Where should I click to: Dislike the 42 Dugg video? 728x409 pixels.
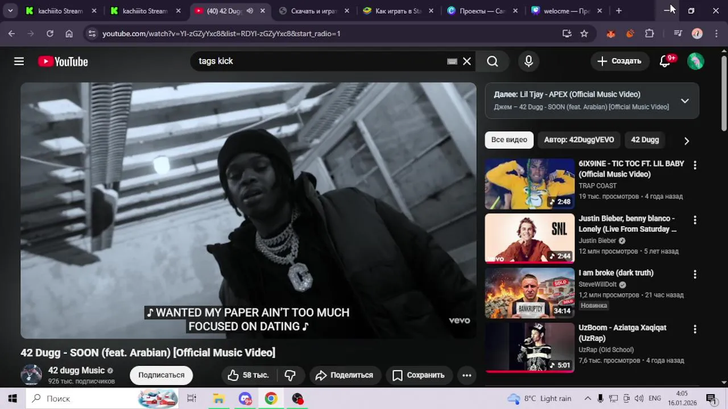[x=290, y=375]
